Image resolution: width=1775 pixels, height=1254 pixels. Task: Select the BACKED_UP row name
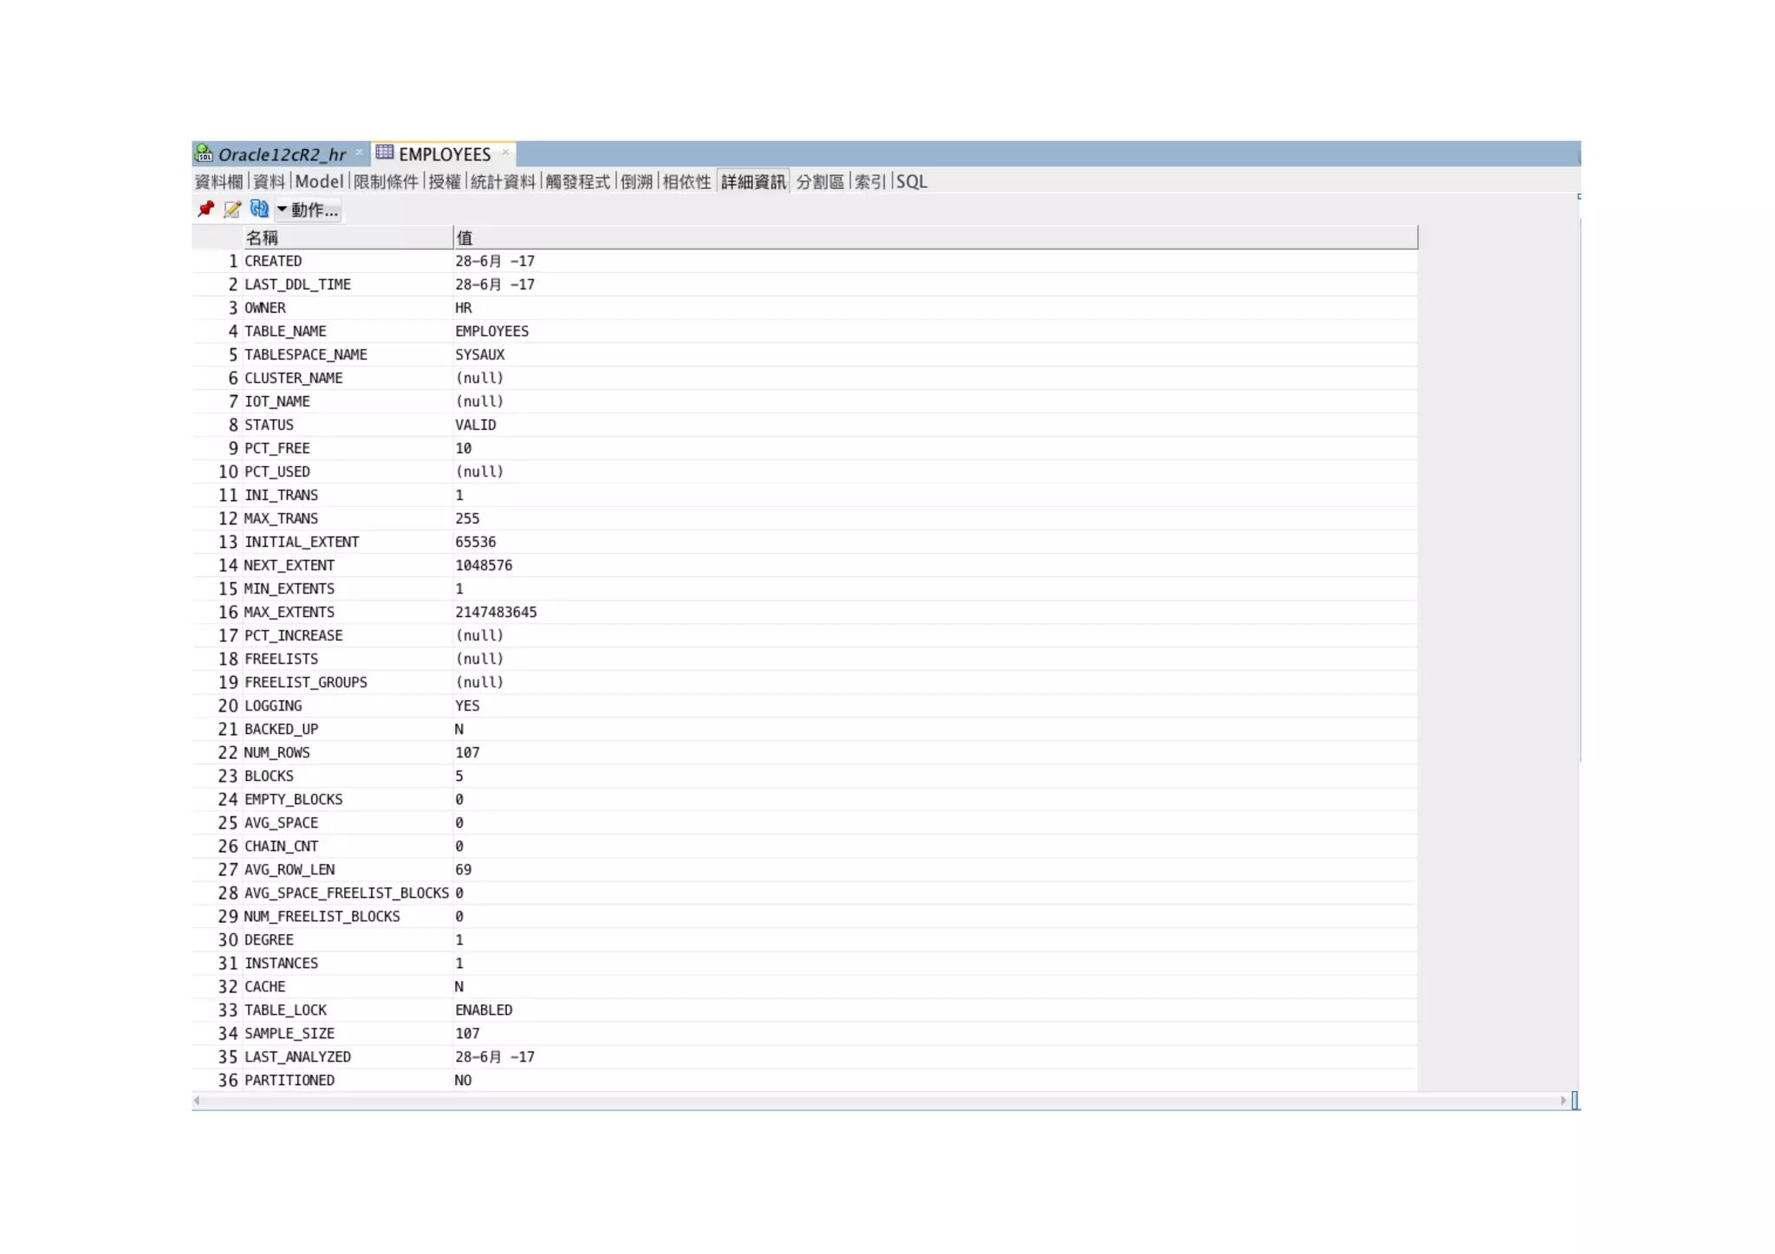tap(282, 729)
